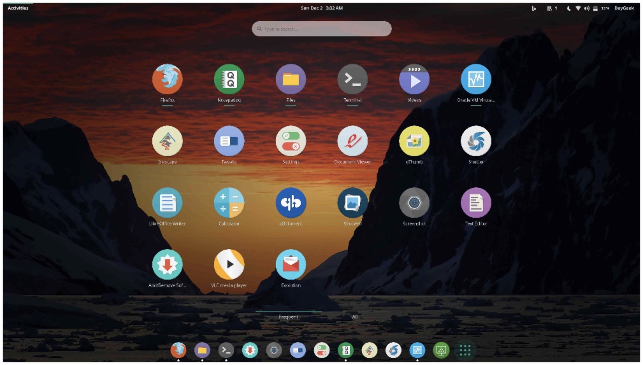Open GNOME Tweaks from the app grid
The width and height of the screenshot is (643, 365).
229,141
